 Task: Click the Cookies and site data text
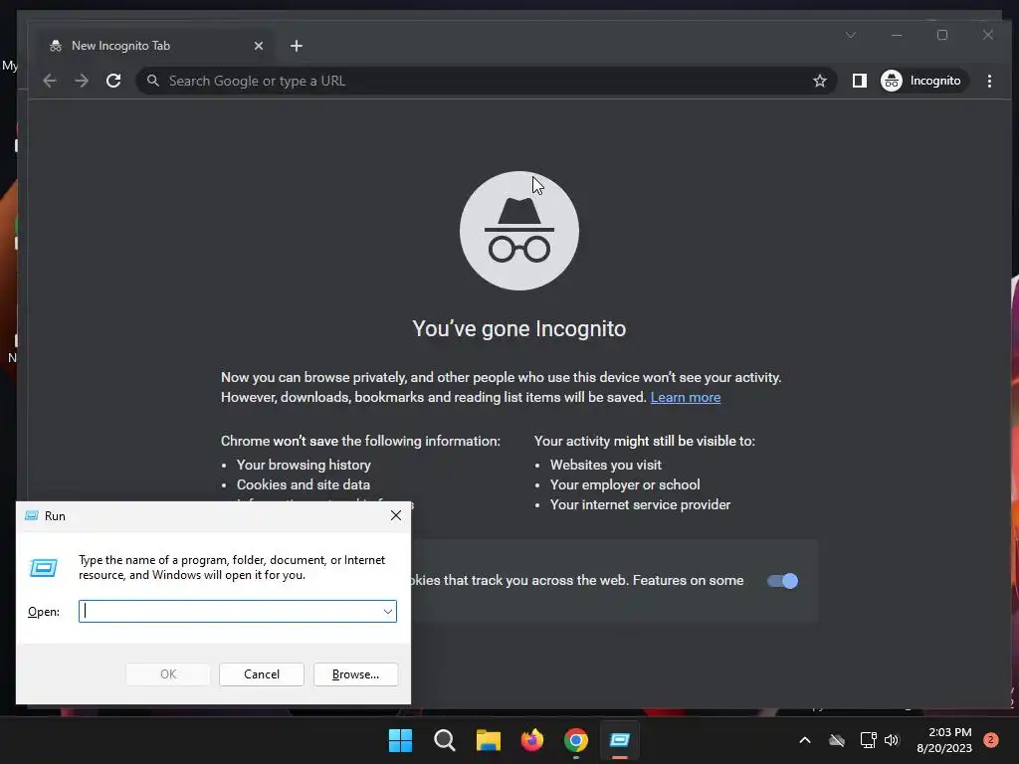(x=304, y=484)
